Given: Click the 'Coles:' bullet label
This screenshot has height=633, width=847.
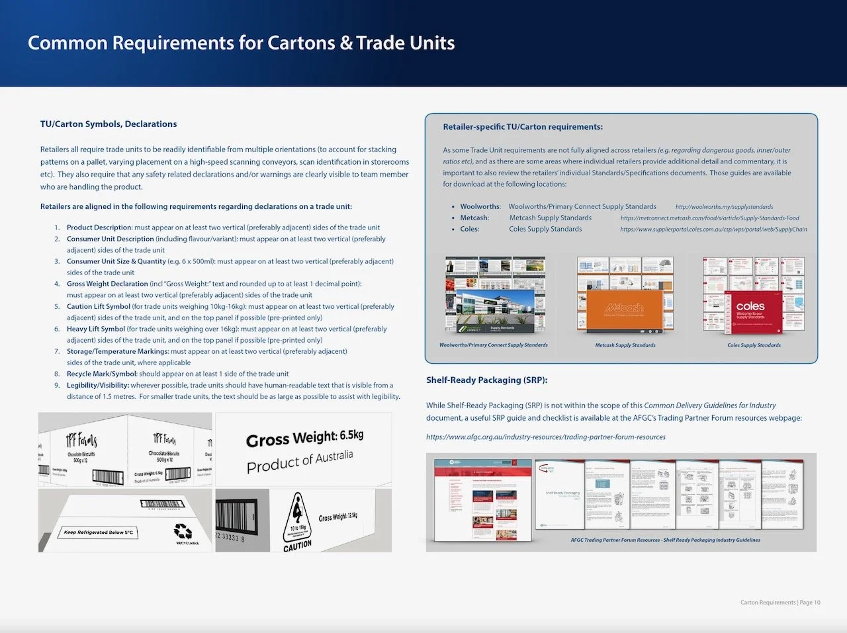Looking at the screenshot, I should pos(470,230).
